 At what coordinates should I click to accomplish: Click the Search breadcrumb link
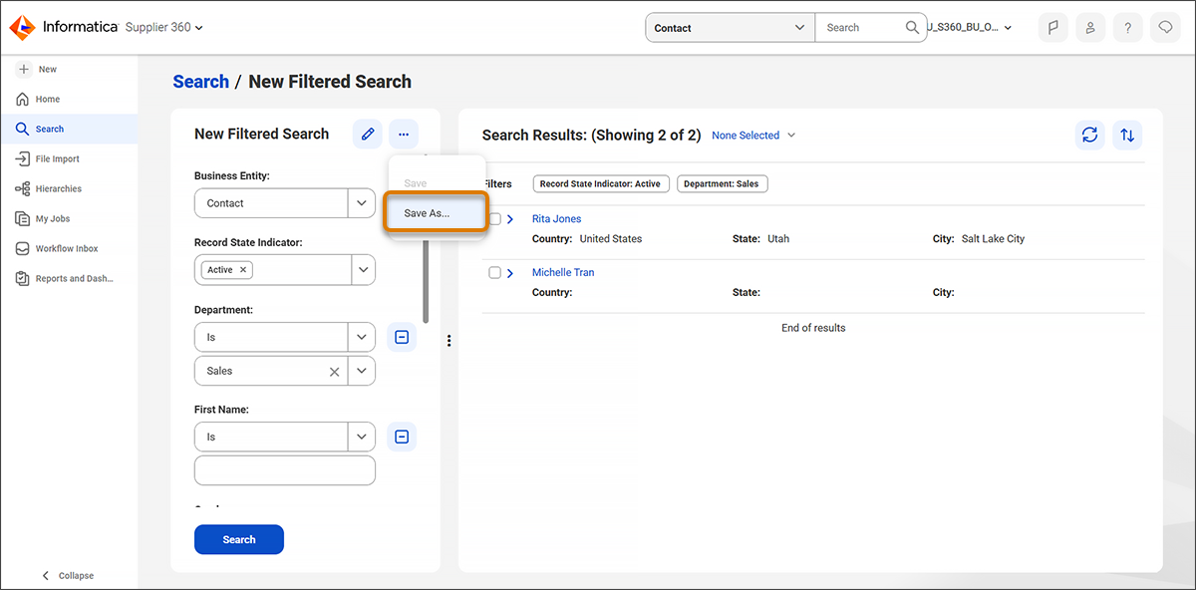pyautogui.click(x=200, y=82)
